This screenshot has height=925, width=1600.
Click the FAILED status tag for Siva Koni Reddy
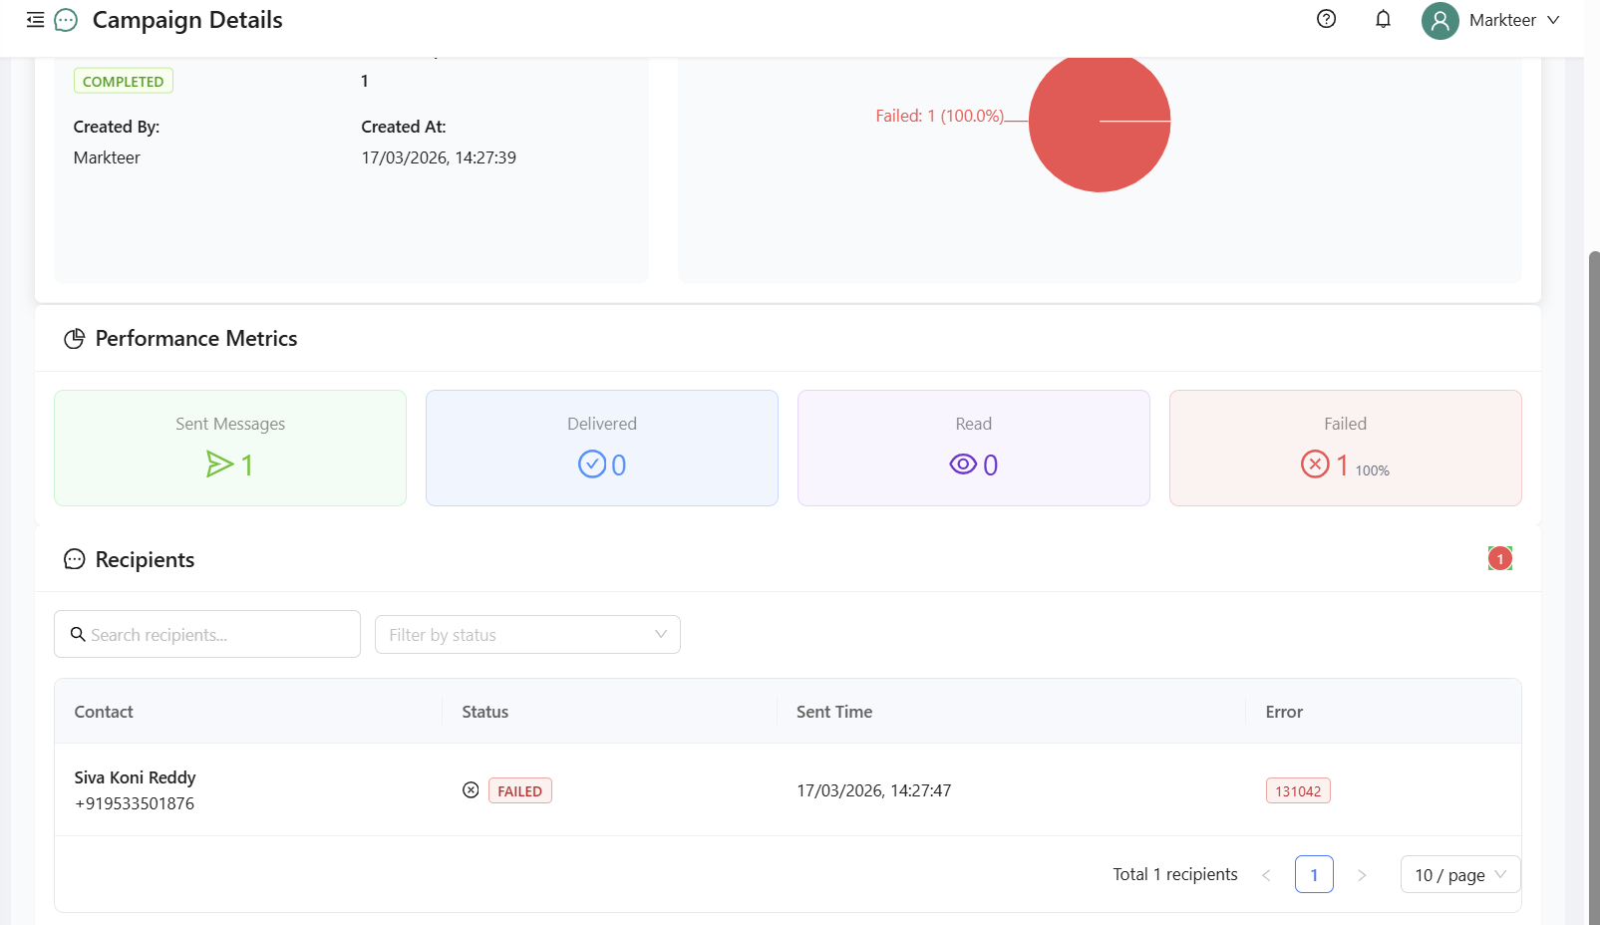point(519,789)
